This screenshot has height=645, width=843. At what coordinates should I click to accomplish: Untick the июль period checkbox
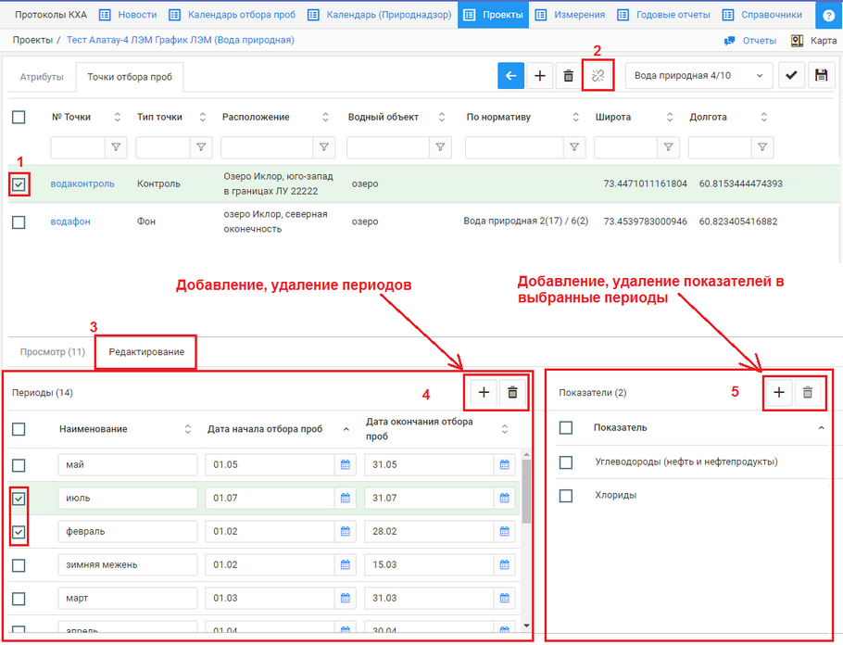tap(19, 499)
